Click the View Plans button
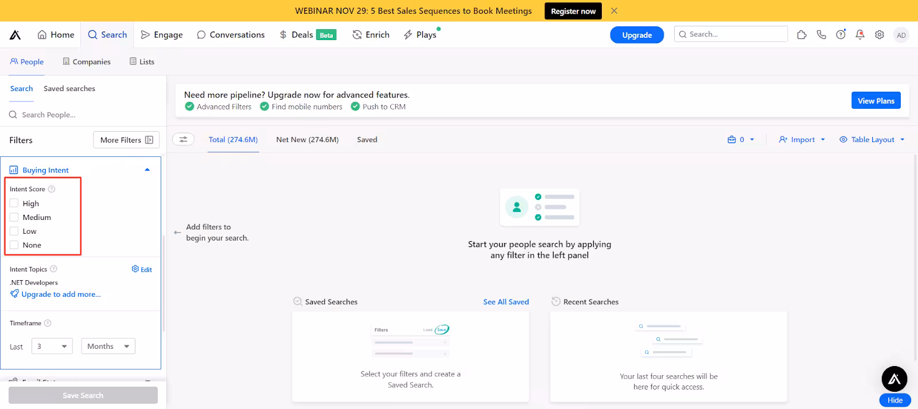This screenshot has width=918, height=409. click(876, 101)
